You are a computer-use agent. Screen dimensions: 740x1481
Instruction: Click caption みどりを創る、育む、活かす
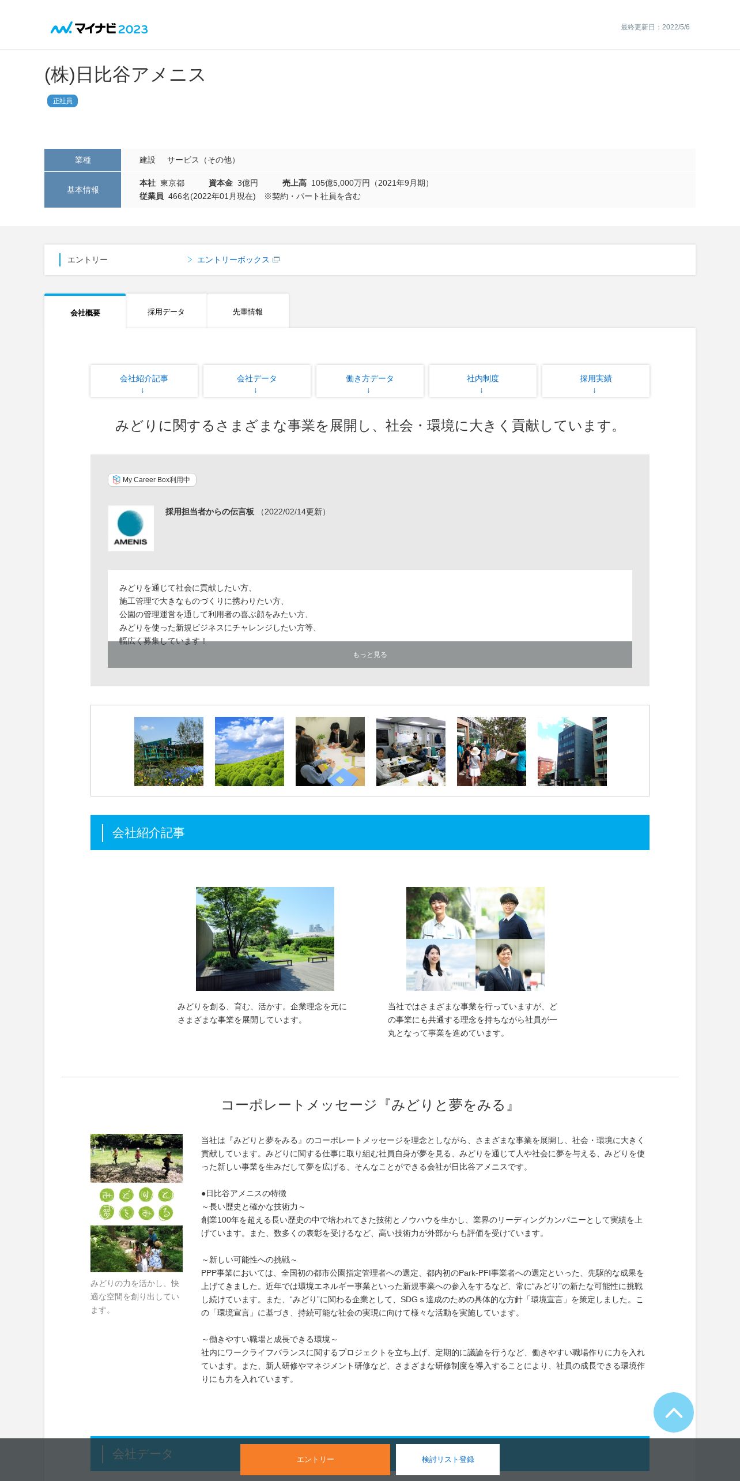(x=262, y=1013)
